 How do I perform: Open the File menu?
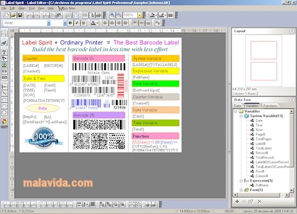[4, 8]
